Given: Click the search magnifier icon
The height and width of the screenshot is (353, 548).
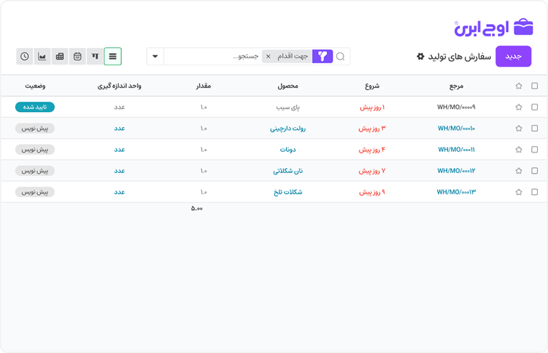Looking at the screenshot, I should 340,56.
